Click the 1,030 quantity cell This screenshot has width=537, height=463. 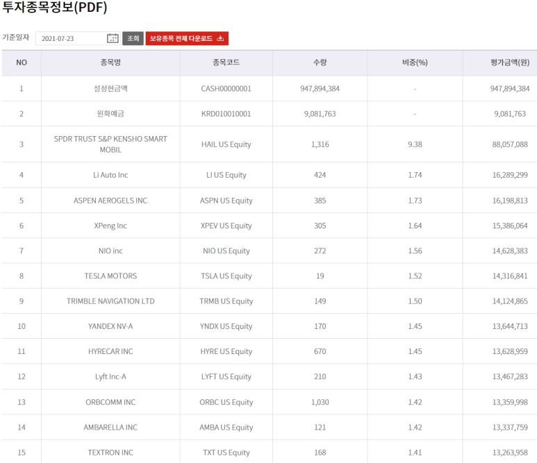pyautogui.click(x=320, y=402)
